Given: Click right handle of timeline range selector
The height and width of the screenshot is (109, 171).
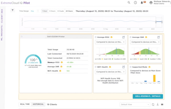Looking at the screenshot, I should point(162,22).
